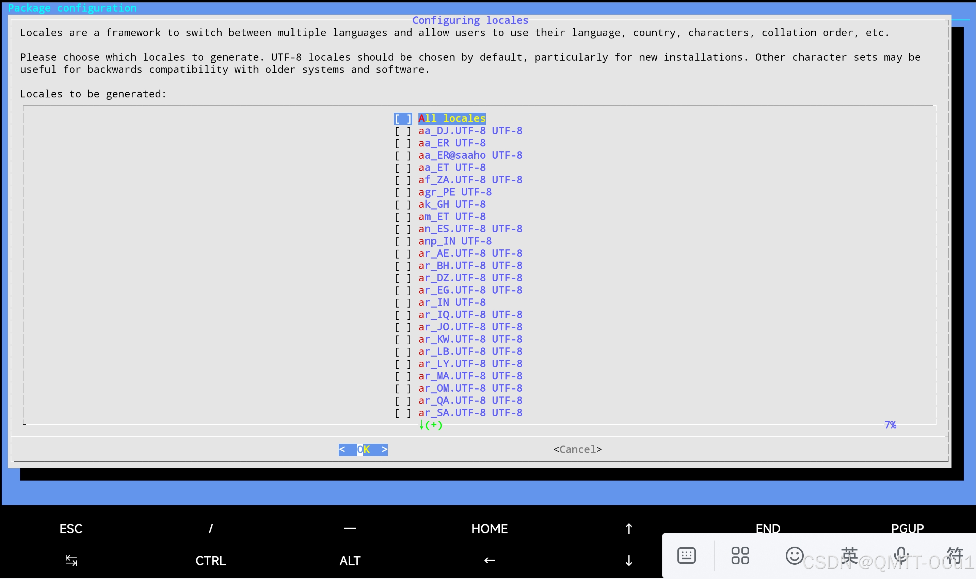Toggle the All locales checkbox
Image resolution: width=976 pixels, height=579 pixels.
pos(403,119)
